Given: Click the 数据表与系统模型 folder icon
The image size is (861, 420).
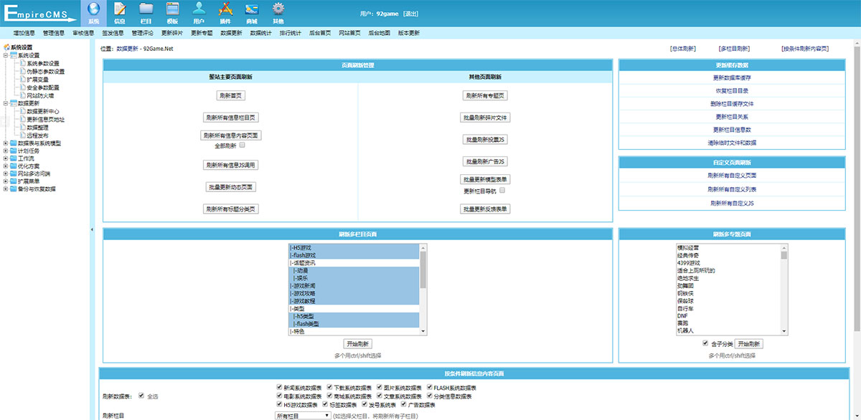Looking at the screenshot, I should coord(14,143).
